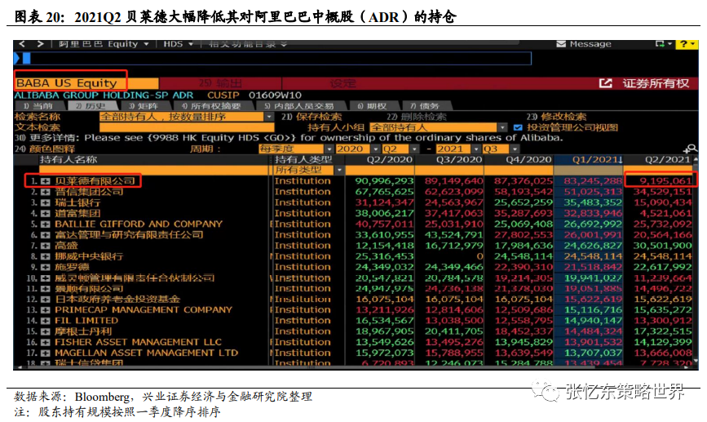707x422 pixels.
Task: Toggle the 投资管理公司视图 checkbox
Action: (x=518, y=127)
